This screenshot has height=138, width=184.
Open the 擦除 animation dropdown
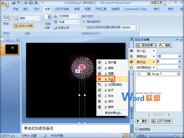coord(39,18)
